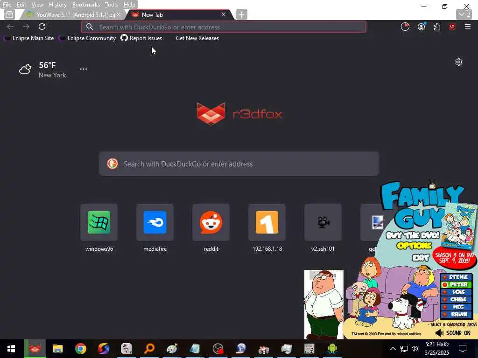Image resolution: width=478 pixels, height=358 pixels.
Task: Close the YouWave 5.11 tab
Action: click(119, 14)
